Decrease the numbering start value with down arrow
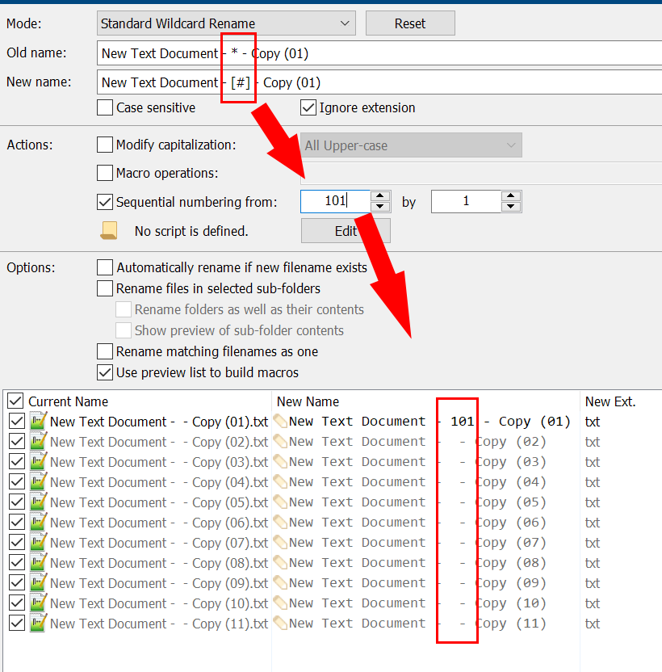 380,207
